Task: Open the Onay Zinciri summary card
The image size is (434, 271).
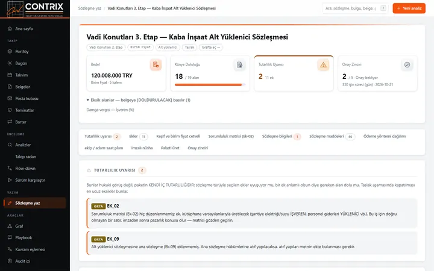Action: click(377, 73)
